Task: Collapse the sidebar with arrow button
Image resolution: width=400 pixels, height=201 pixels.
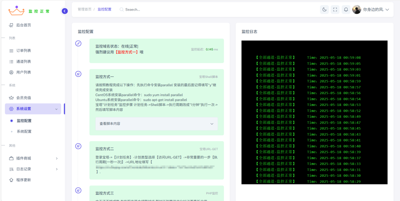Action: 65,11
